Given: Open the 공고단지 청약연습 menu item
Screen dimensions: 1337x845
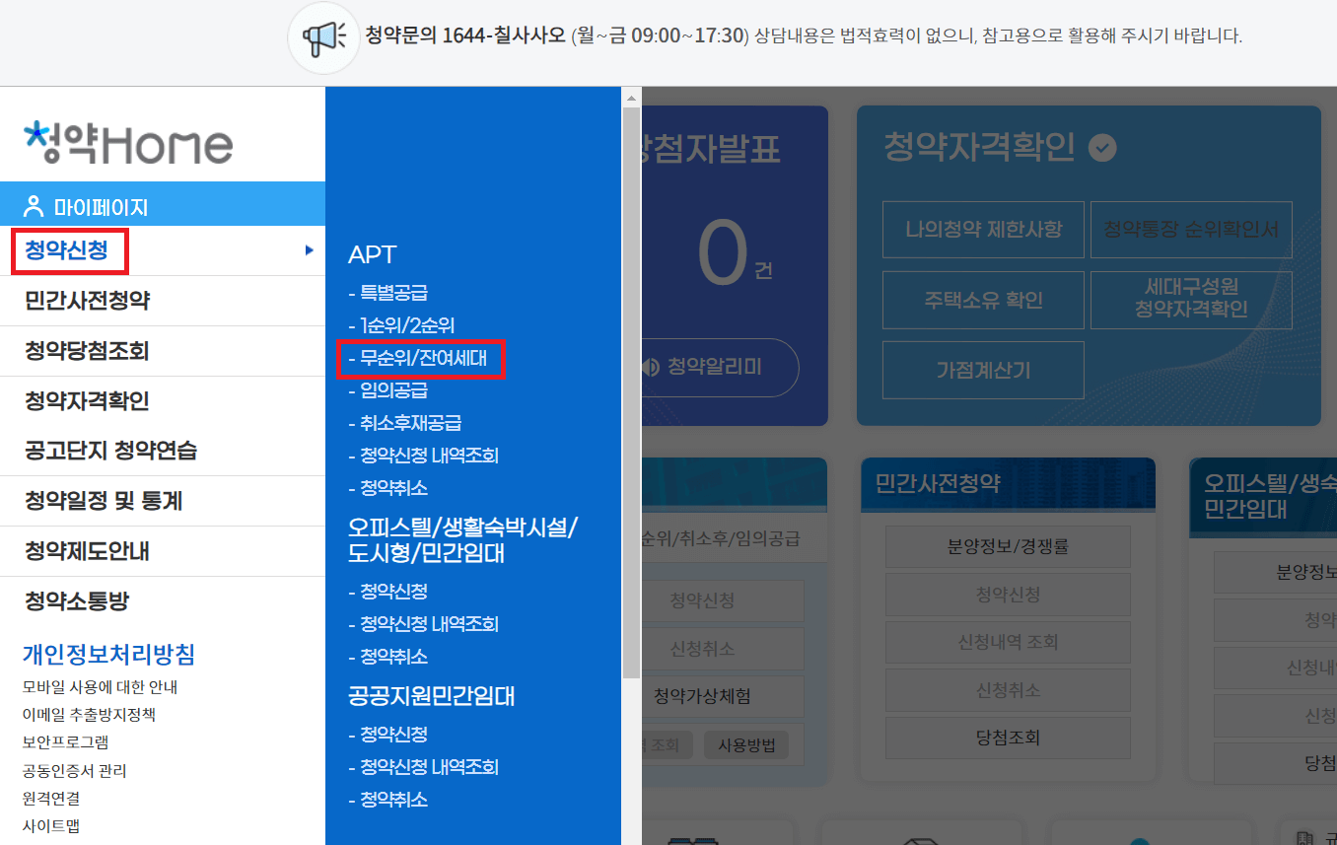Looking at the screenshot, I should point(110,451).
